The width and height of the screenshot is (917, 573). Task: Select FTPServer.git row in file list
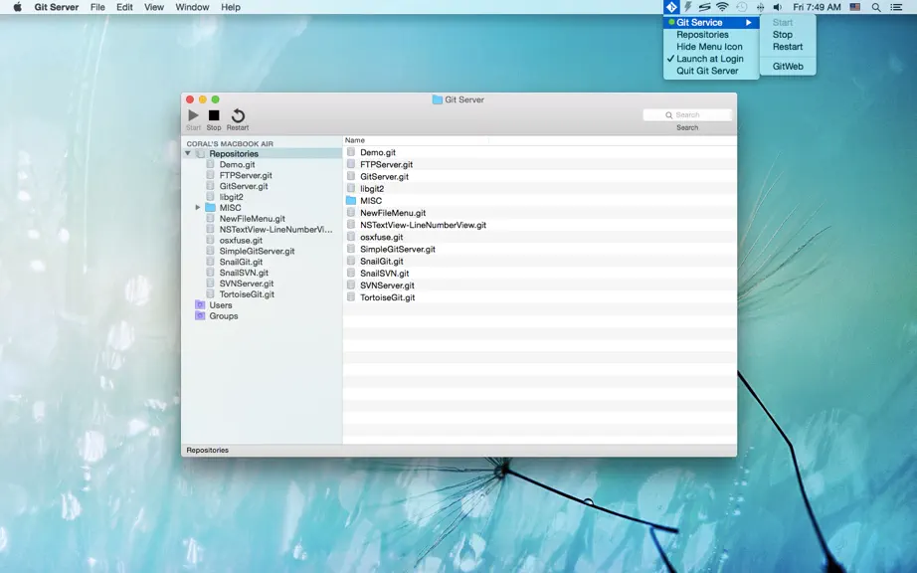pyautogui.click(x=539, y=164)
